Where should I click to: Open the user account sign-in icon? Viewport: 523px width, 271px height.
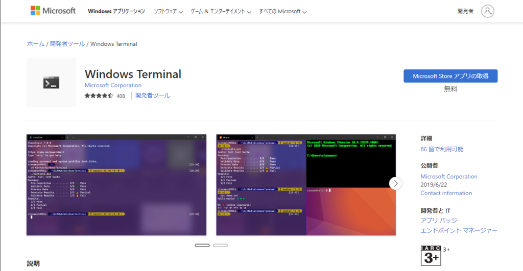point(487,11)
